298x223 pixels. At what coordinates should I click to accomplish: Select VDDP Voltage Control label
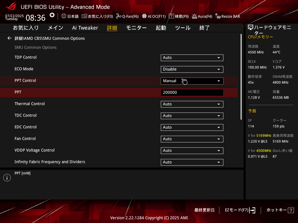pyautogui.click(x=35, y=150)
